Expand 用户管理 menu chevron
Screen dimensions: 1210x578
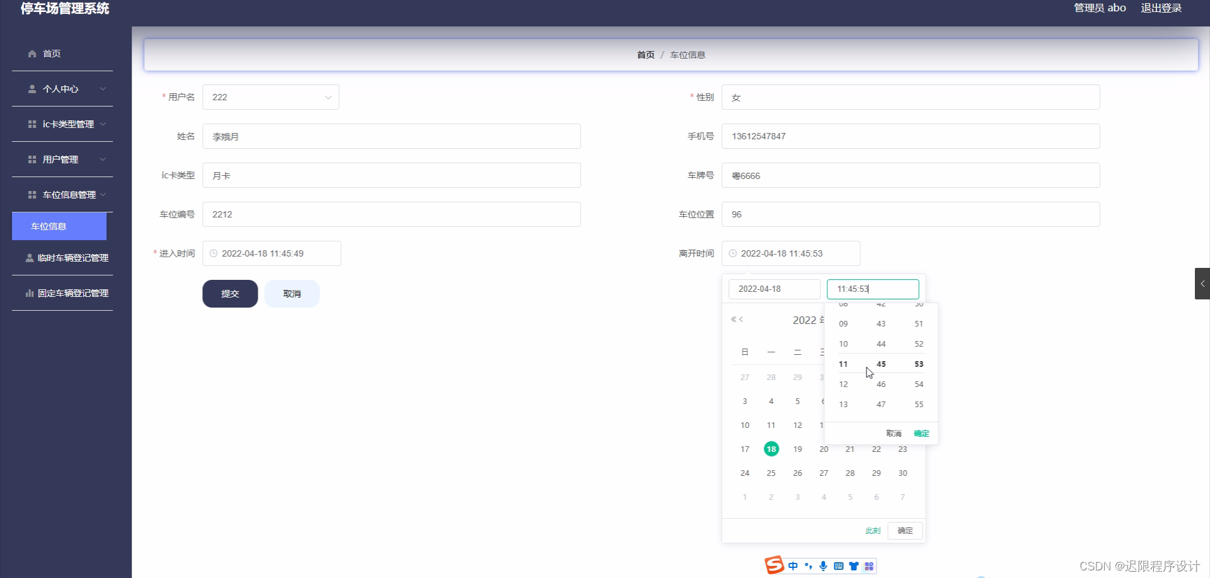[103, 159]
